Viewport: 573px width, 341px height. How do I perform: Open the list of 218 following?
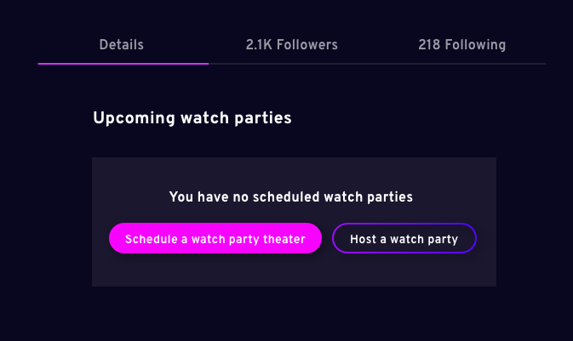point(462,45)
